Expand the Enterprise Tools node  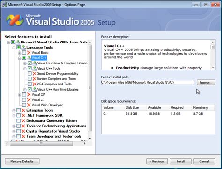14,111
